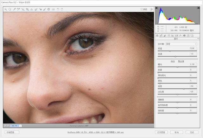Select the Spot Removal tool
The image size is (203, 138).
(x=36, y=9)
